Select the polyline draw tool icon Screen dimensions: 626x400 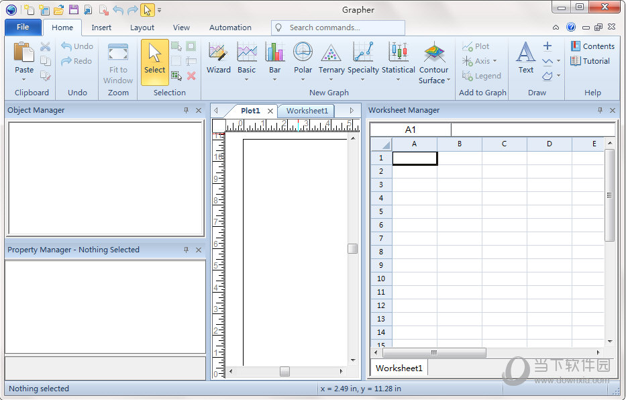(547, 61)
